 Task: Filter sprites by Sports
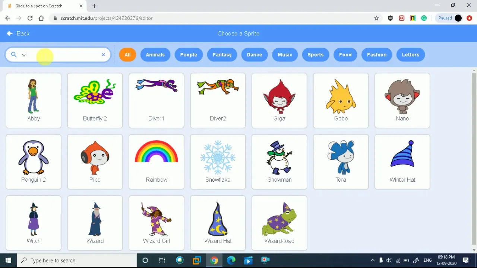coord(316,55)
